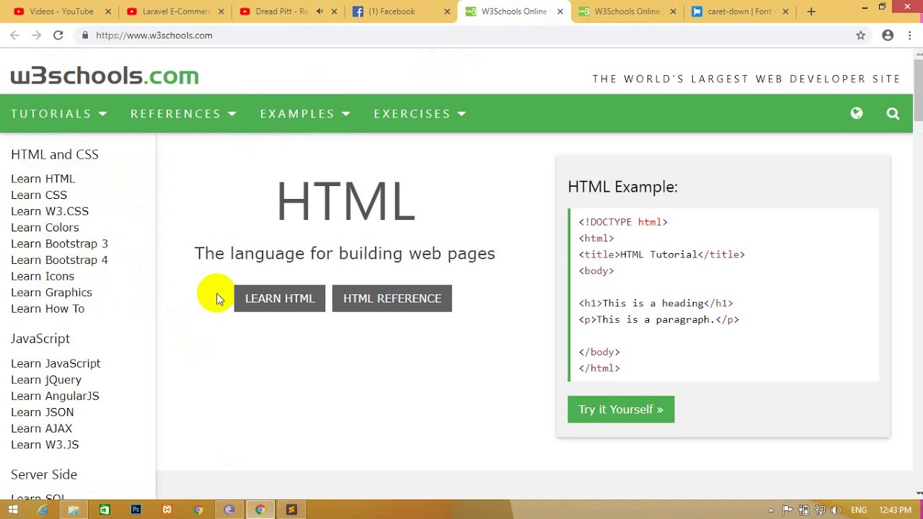Click the LEARN HTML button

pos(280,298)
